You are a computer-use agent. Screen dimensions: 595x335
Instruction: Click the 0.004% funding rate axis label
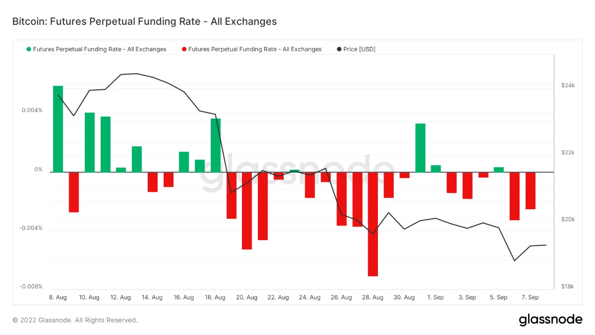(32, 111)
